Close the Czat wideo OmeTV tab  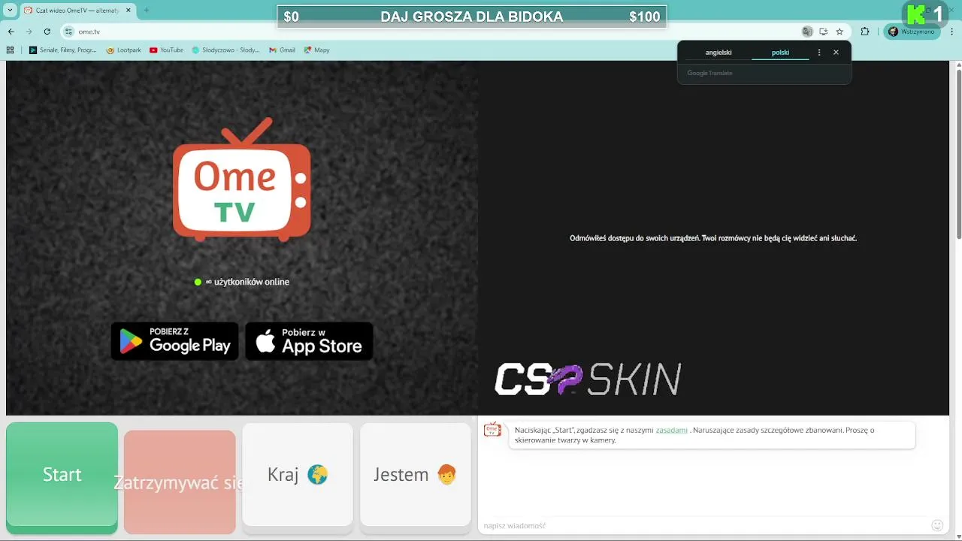coord(129,11)
